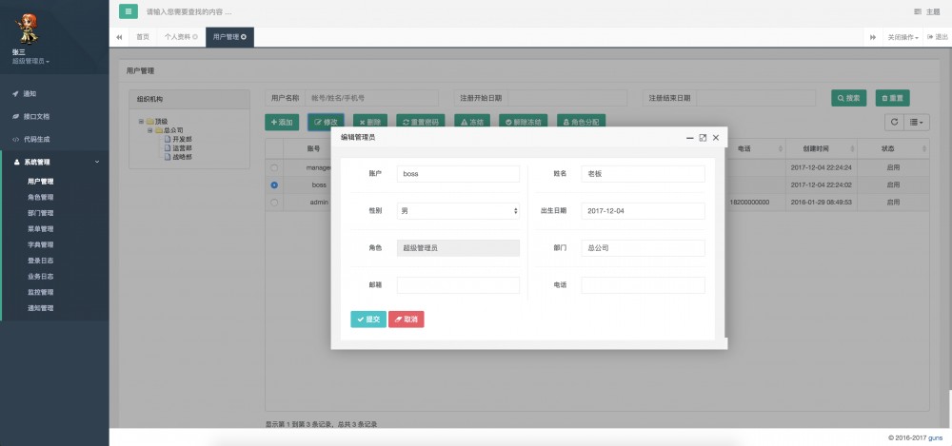Viewport: 952px width, 446px height.
Task: Sort by 状态 column header
Action: coord(893,148)
